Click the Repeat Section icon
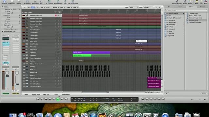The image size is (209, 117). pos(58,2)
